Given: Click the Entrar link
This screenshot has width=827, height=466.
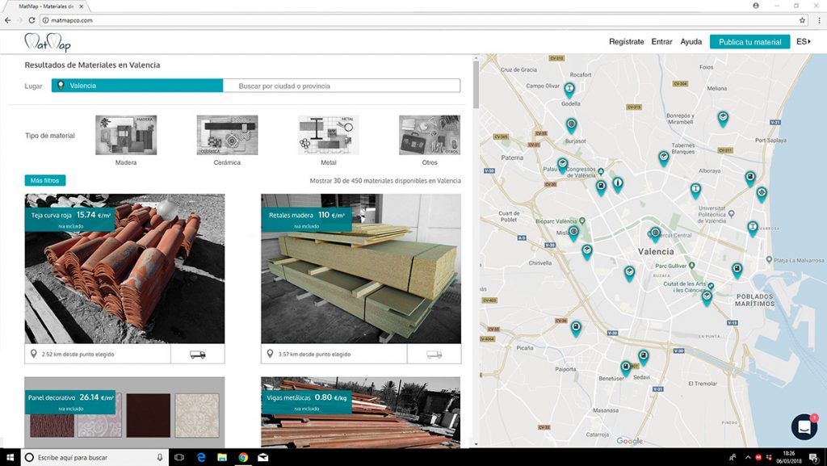Looking at the screenshot, I should tap(661, 42).
